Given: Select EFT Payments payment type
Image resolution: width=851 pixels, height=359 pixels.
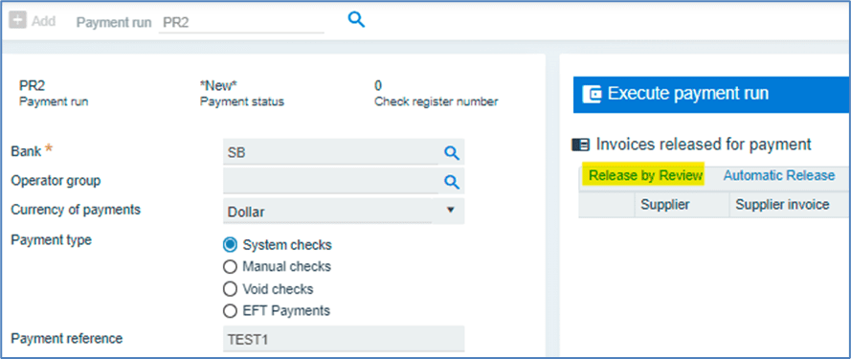Looking at the screenshot, I should 230,311.
